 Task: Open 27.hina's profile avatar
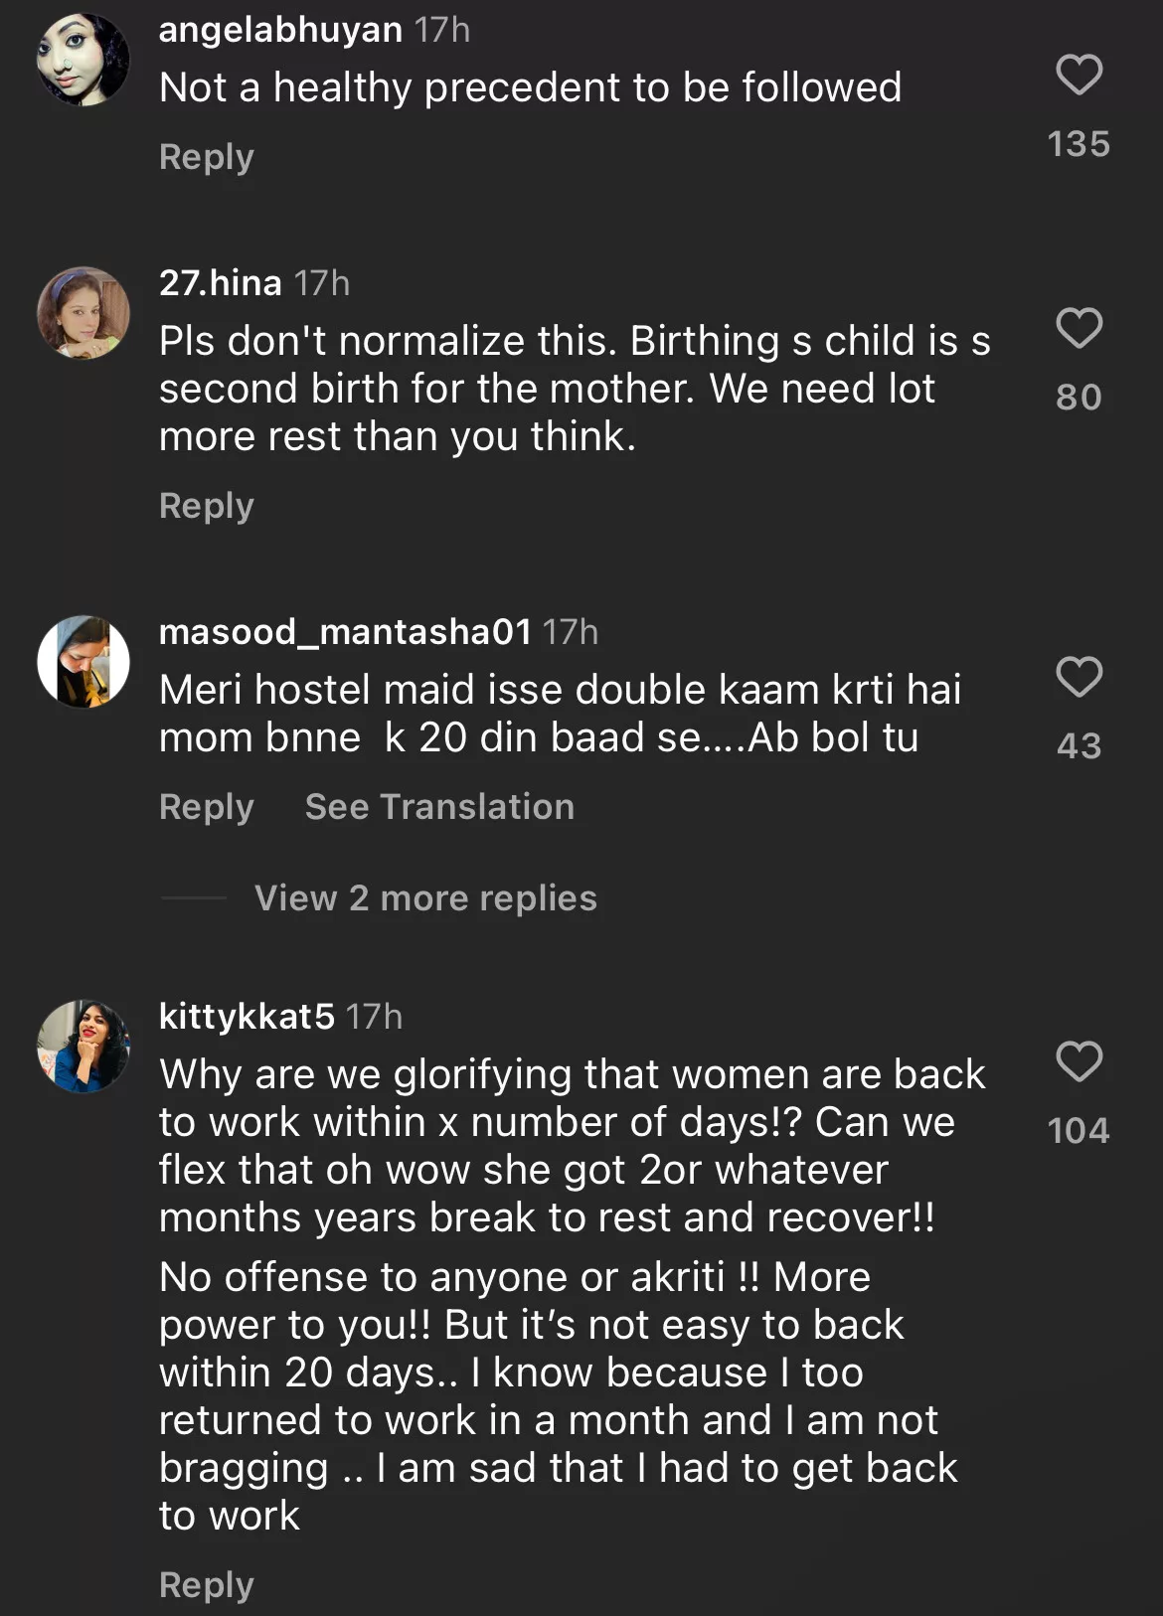(83, 313)
